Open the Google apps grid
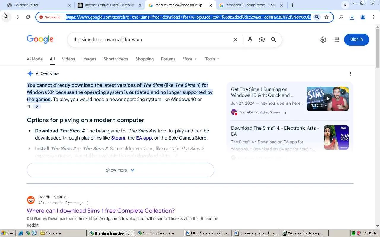 pos(337,40)
